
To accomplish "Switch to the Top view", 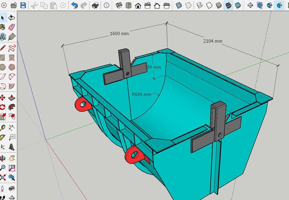I will click(x=129, y=5).
